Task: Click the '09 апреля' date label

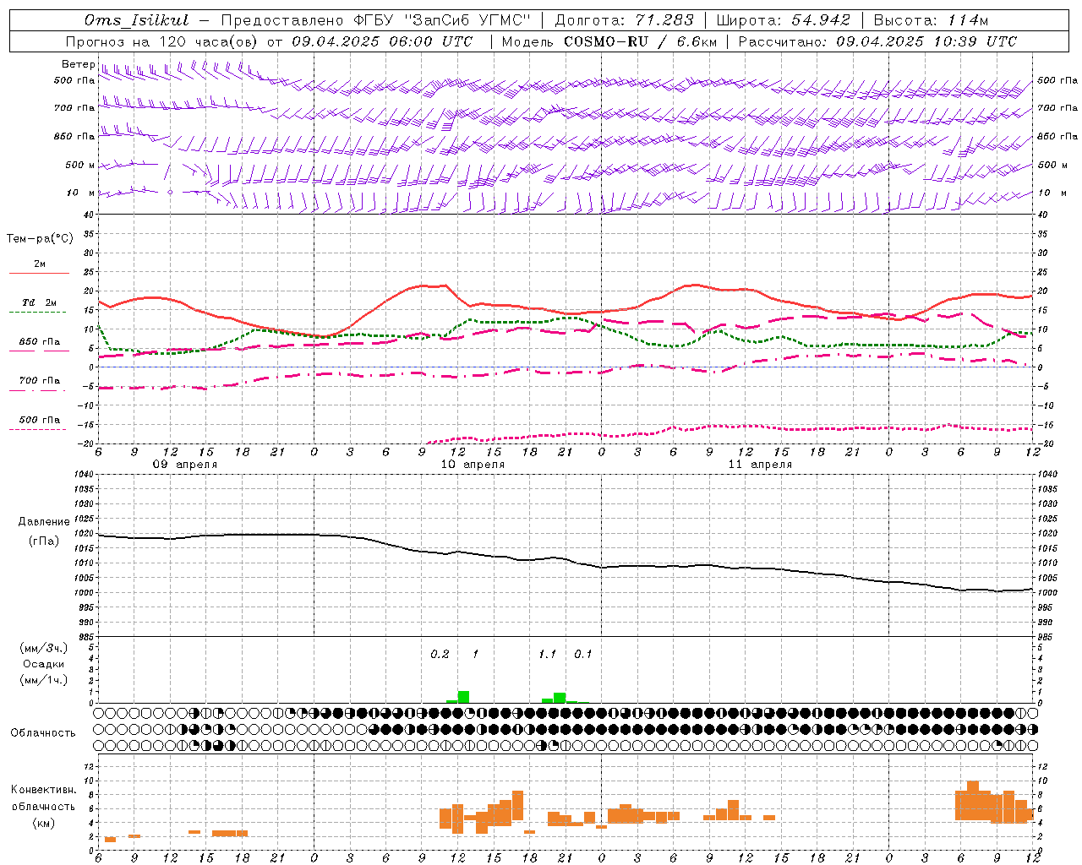Action: pos(184,465)
